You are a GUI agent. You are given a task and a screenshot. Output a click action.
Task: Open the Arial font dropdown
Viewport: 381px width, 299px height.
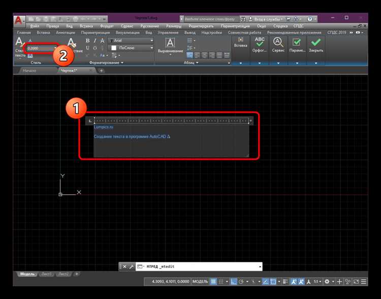pos(131,41)
